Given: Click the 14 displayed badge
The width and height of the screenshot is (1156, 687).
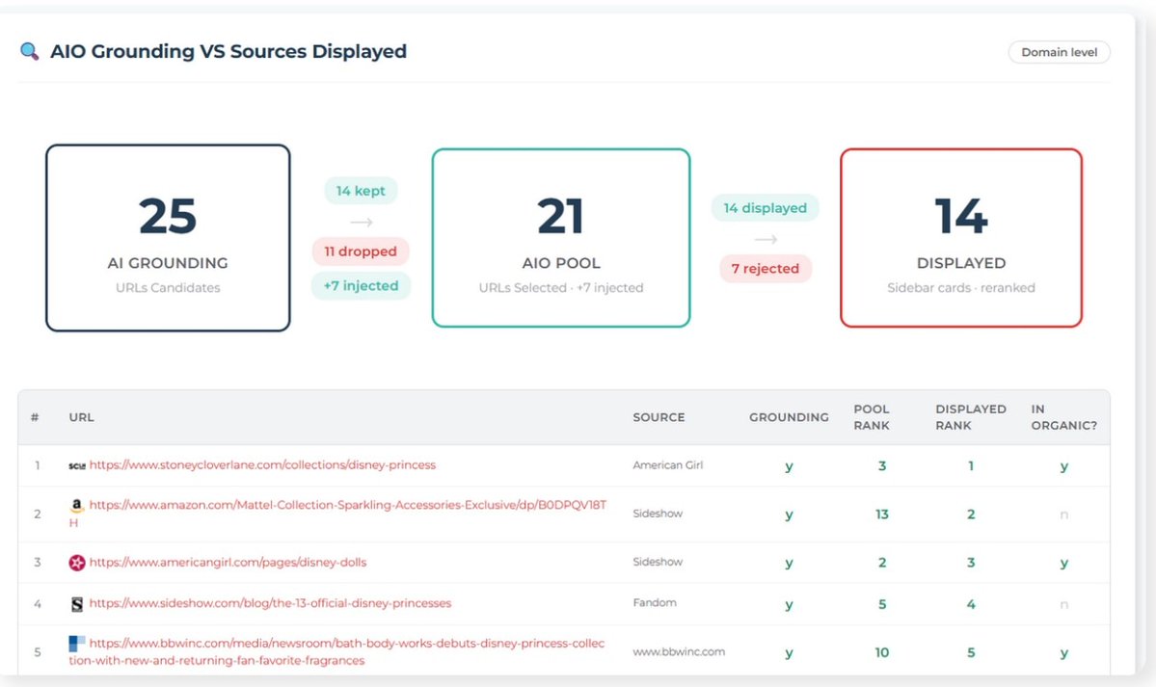Looking at the screenshot, I should click(x=766, y=208).
